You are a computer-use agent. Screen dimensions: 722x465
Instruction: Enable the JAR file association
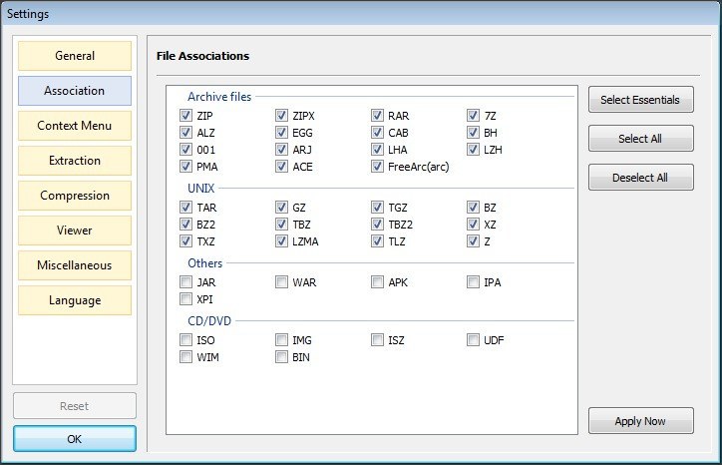(185, 282)
